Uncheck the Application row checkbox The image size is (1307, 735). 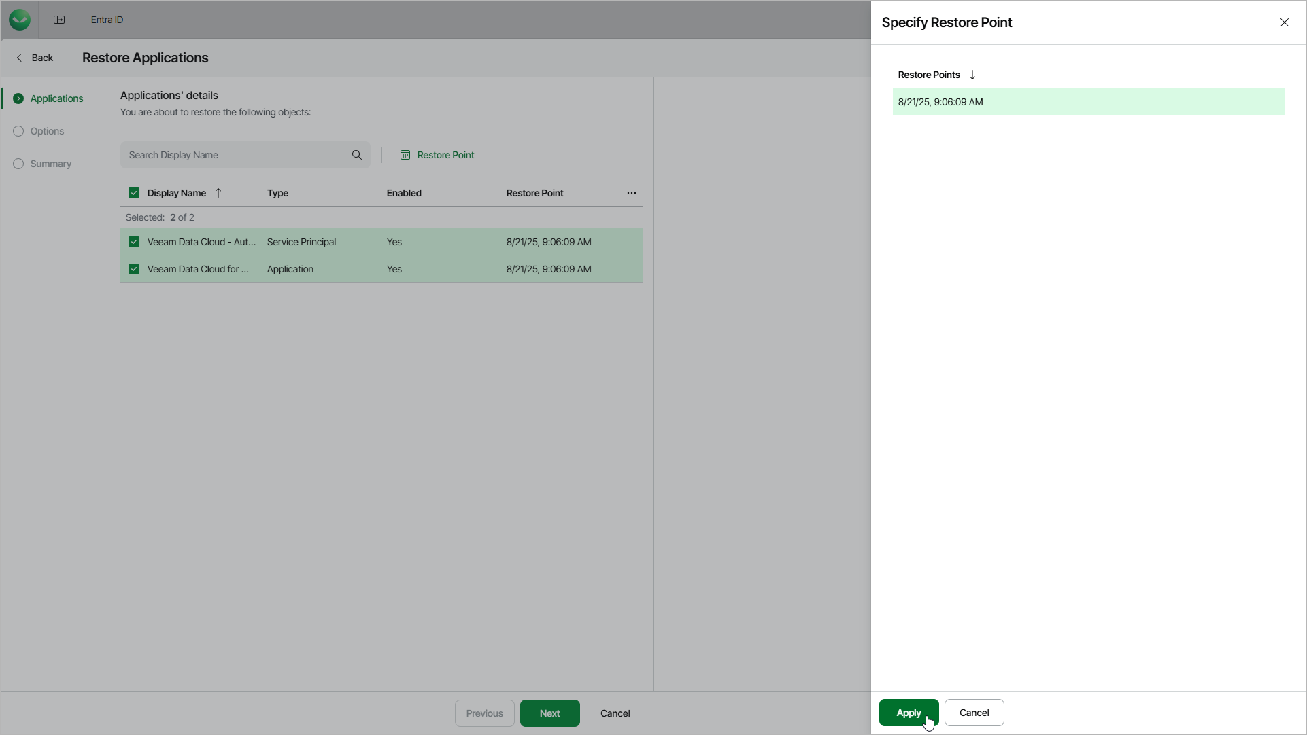(x=134, y=269)
